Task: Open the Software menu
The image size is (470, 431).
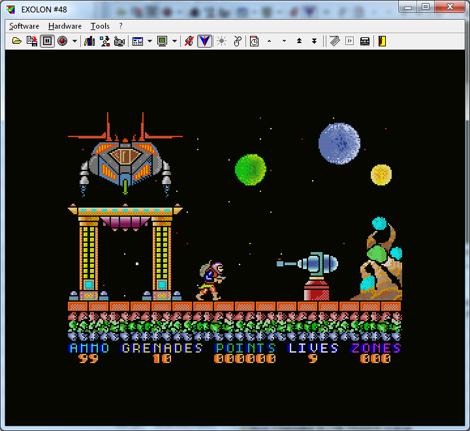Action: pos(24,26)
